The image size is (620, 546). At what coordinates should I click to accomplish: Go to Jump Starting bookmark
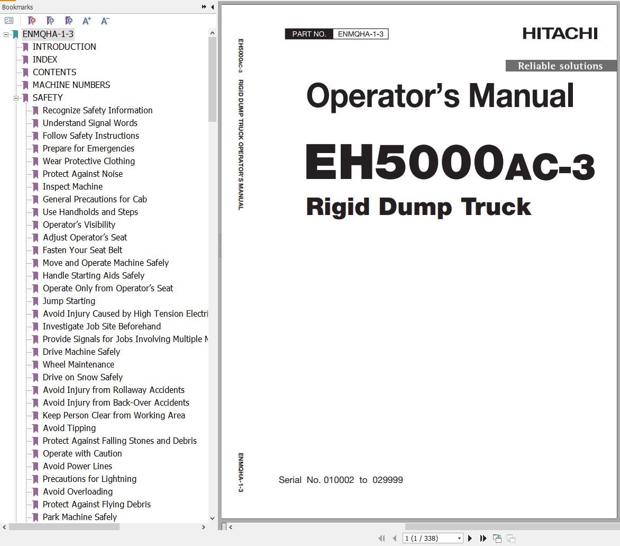[69, 301]
